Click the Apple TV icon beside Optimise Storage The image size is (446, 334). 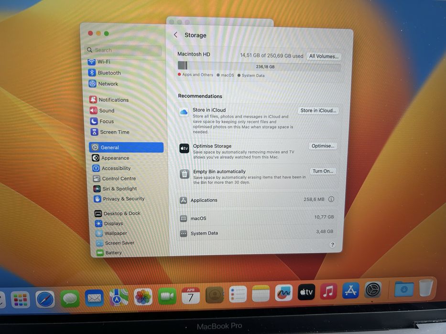[184, 148]
